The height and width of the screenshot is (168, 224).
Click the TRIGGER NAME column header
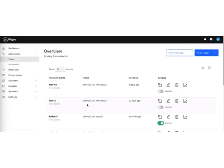point(57,78)
